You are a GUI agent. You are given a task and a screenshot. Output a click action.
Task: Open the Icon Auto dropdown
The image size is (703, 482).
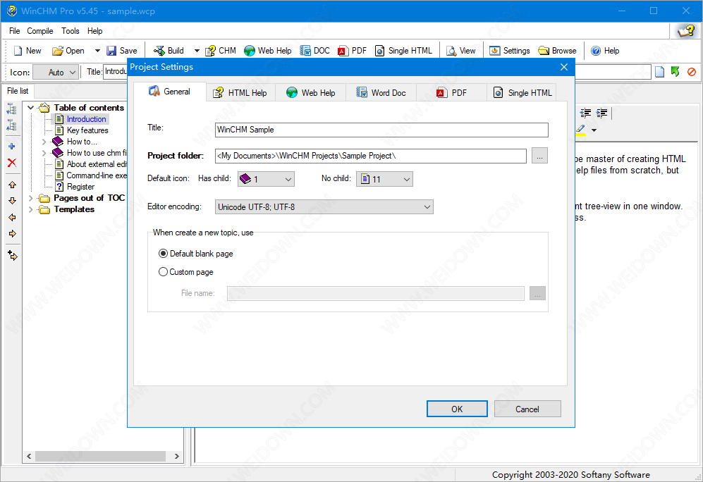[56, 72]
